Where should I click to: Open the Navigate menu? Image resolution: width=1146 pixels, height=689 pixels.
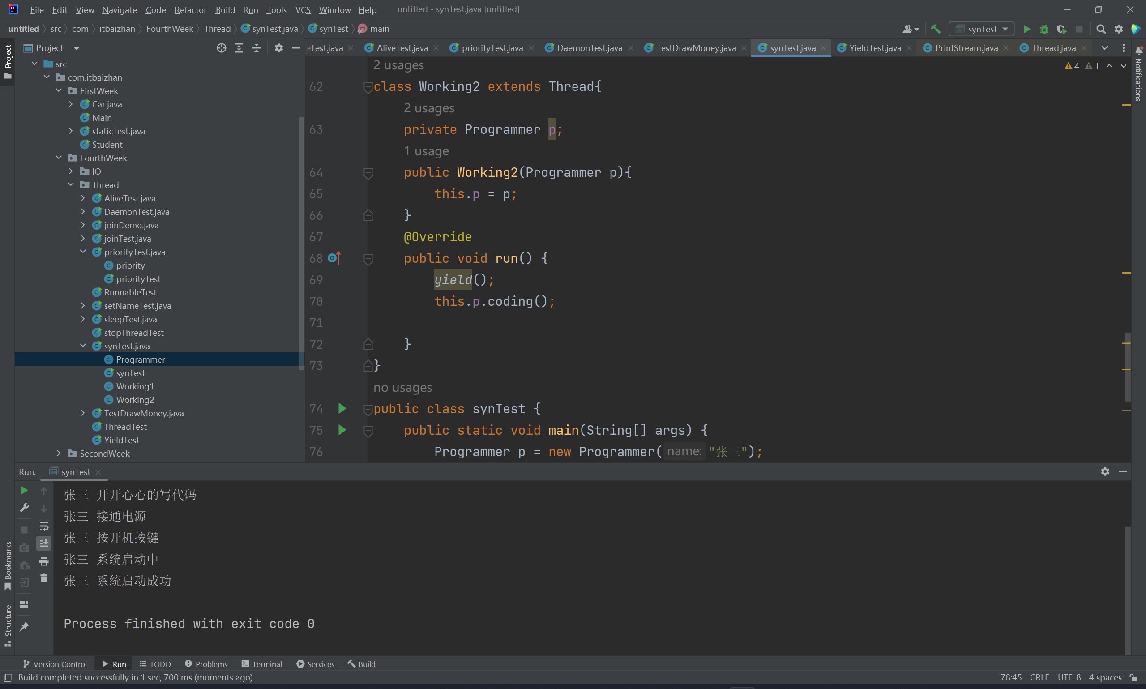coord(119,10)
